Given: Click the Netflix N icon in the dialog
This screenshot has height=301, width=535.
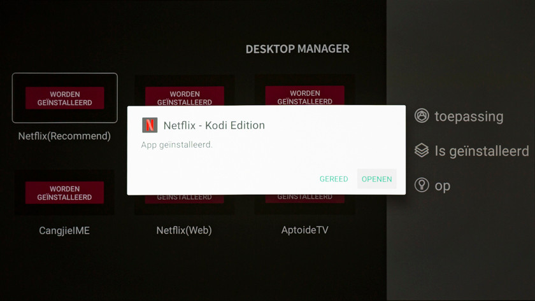Looking at the screenshot, I should [x=150, y=125].
